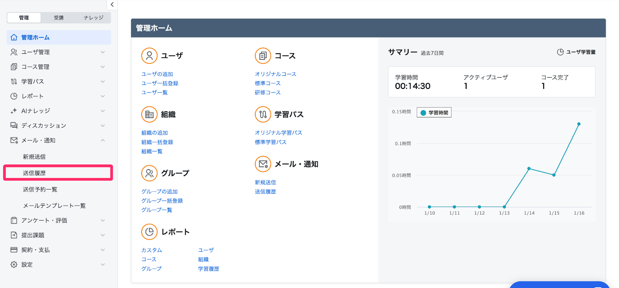Open the ユーザの追加 link
This screenshot has height=288, width=619.
157,74
